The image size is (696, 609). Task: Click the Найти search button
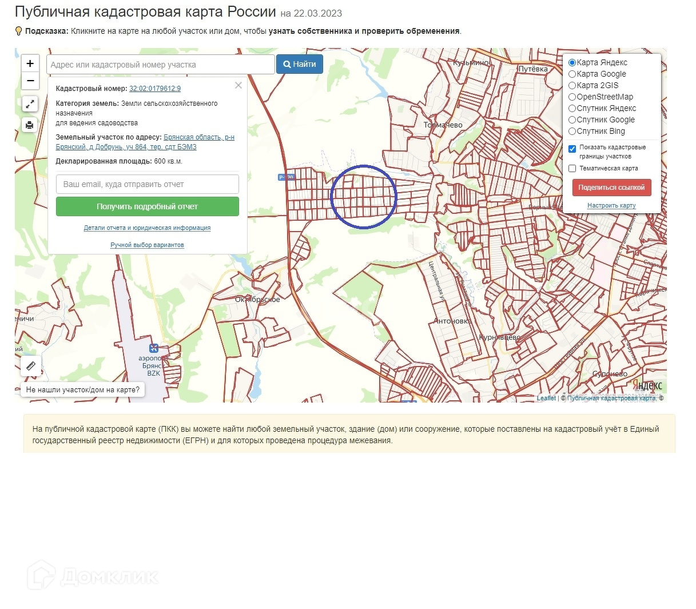tap(300, 64)
